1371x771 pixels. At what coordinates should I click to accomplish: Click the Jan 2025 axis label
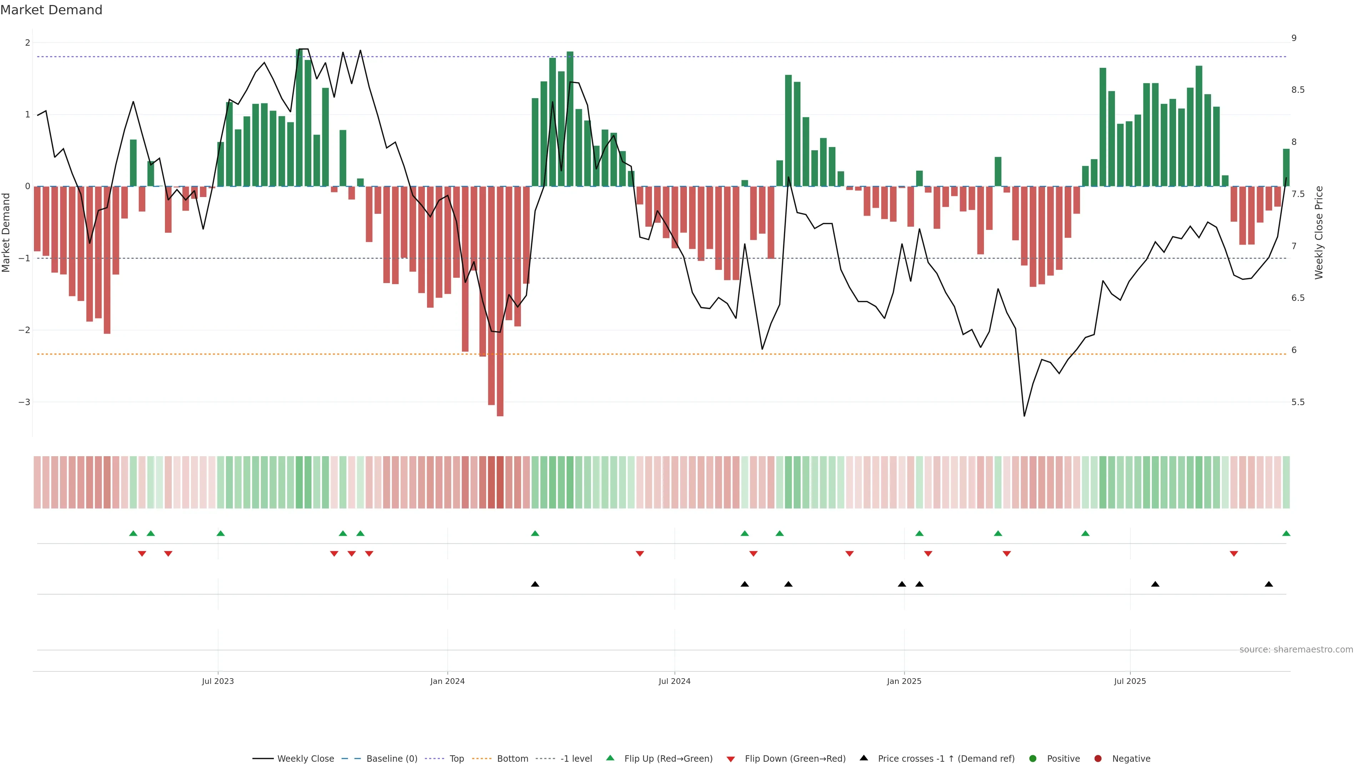904,681
